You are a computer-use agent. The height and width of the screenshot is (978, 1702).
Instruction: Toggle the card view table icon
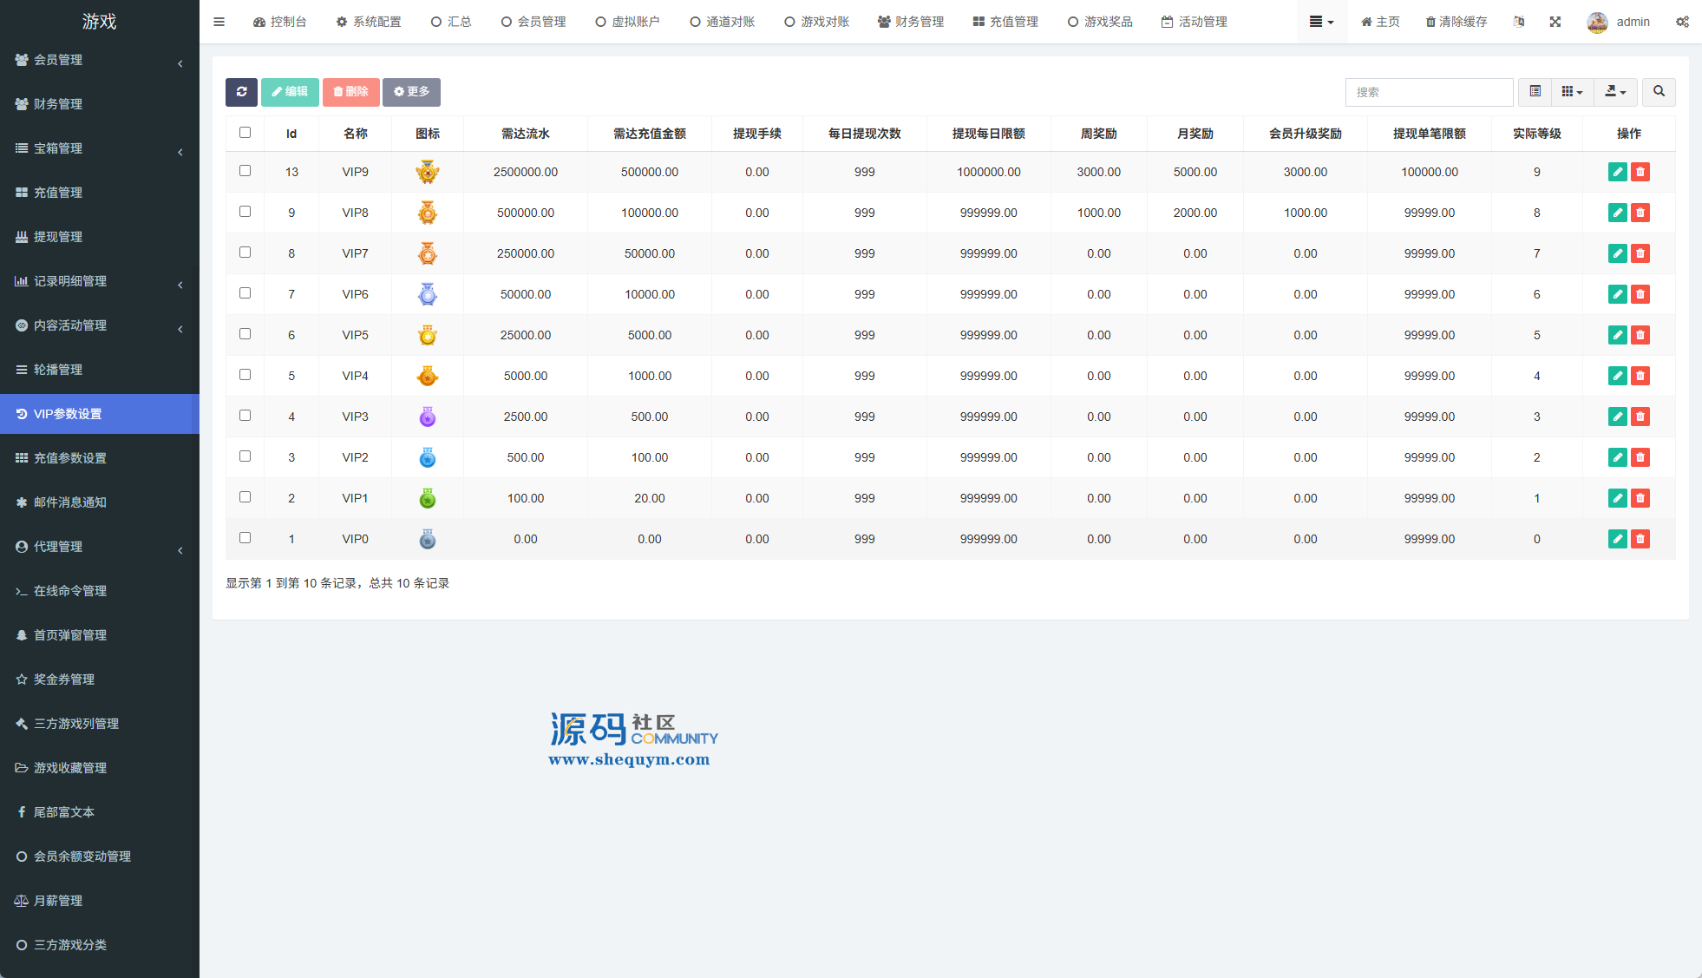tap(1535, 92)
